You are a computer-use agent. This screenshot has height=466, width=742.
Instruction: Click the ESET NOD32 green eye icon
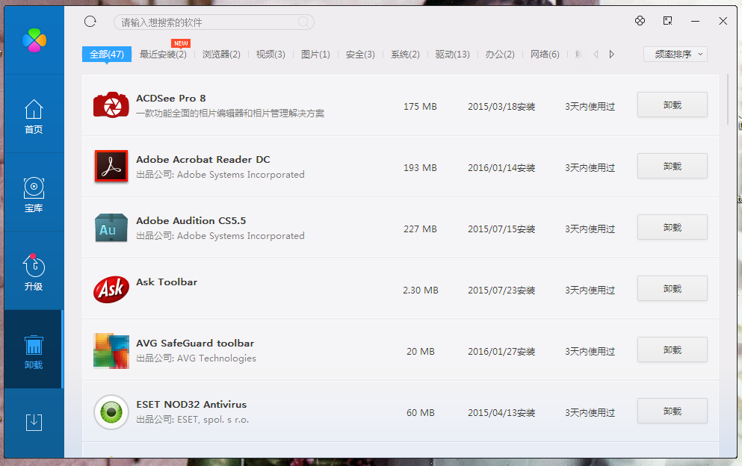click(x=111, y=412)
